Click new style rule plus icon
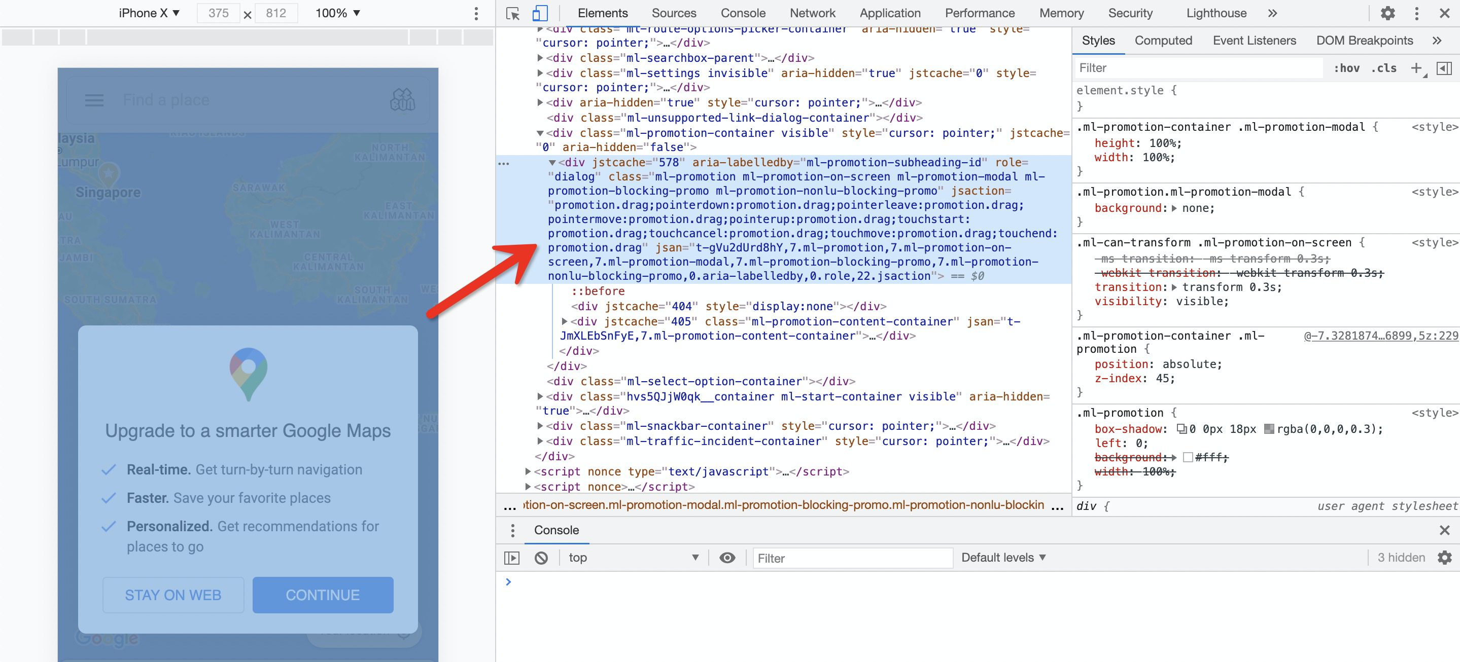This screenshot has width=1460, height=662. [1416, 68]
